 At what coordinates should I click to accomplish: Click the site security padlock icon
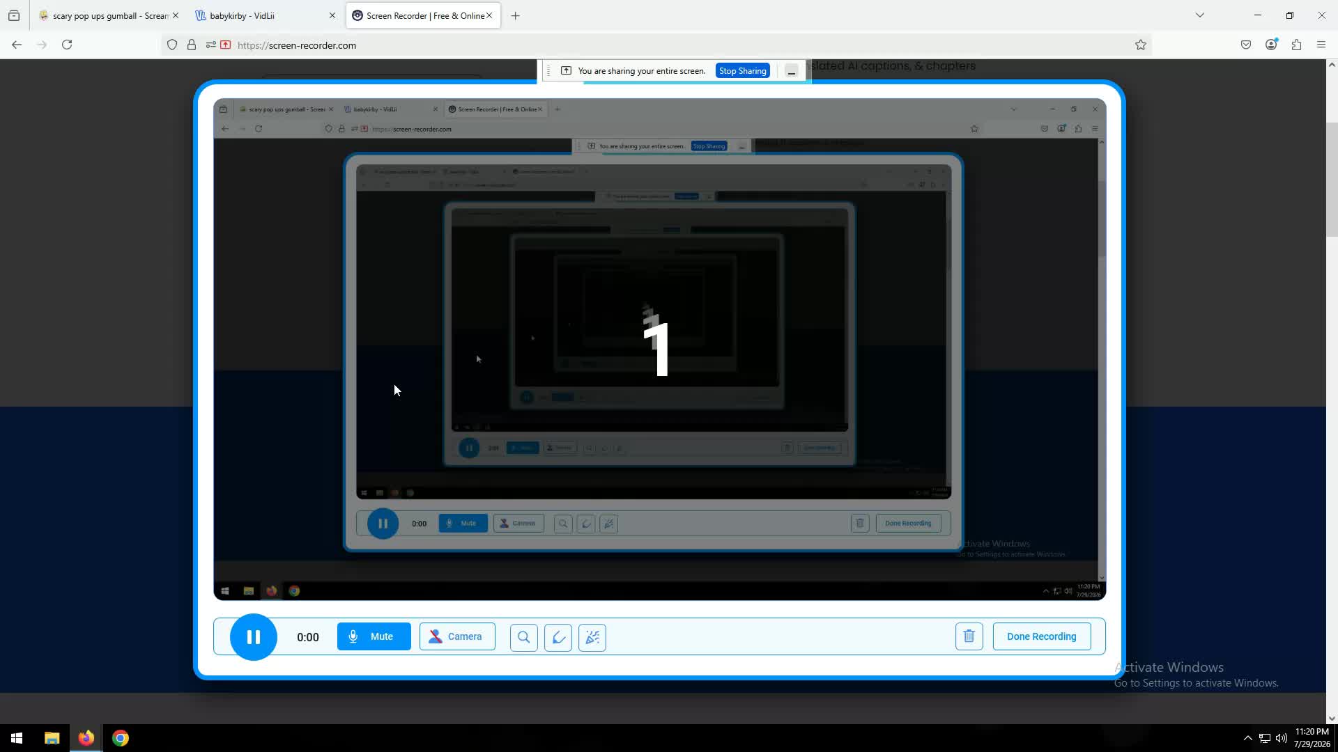point(192,45)
